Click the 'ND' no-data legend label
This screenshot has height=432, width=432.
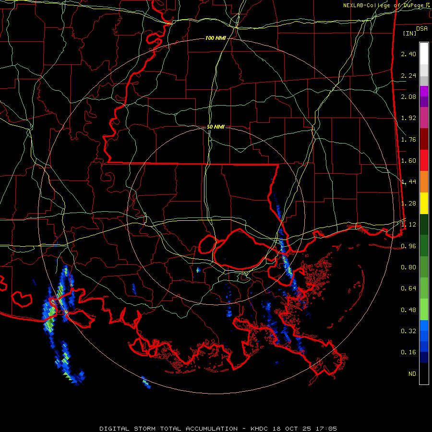[x=412, y=374]
